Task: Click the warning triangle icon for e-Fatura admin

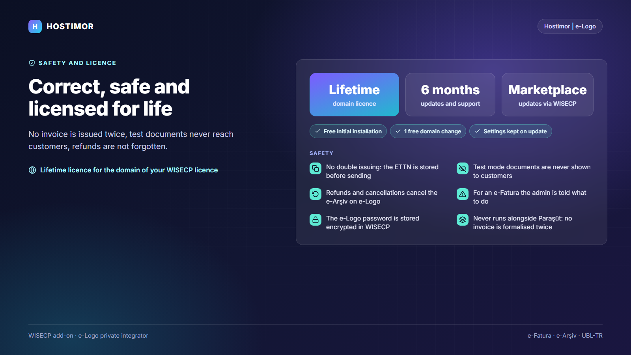Action: [x=463, y=194]
